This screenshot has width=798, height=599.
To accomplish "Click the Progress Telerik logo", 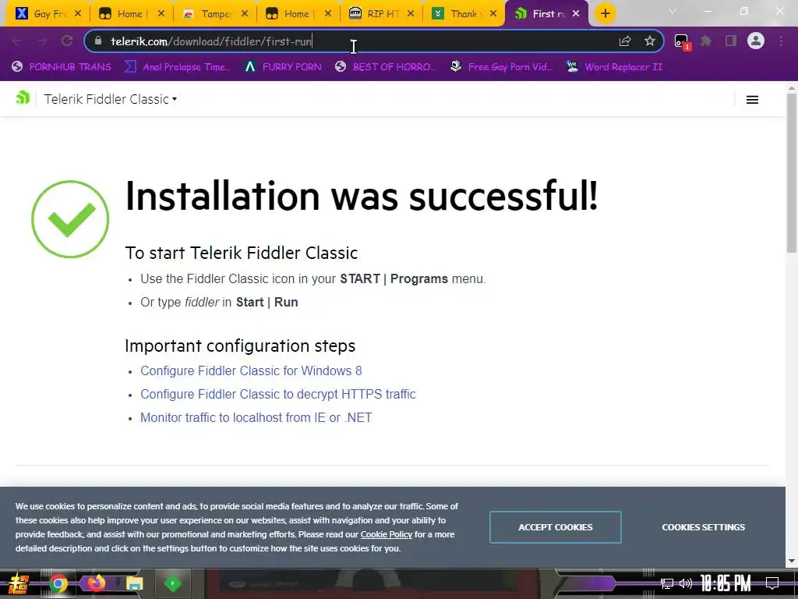I will (23, 97).
